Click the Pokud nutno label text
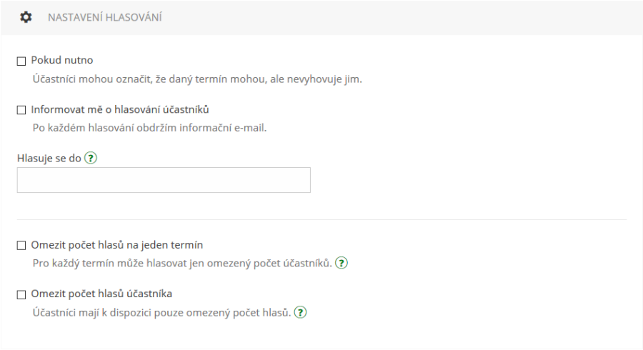 (62, 60)
